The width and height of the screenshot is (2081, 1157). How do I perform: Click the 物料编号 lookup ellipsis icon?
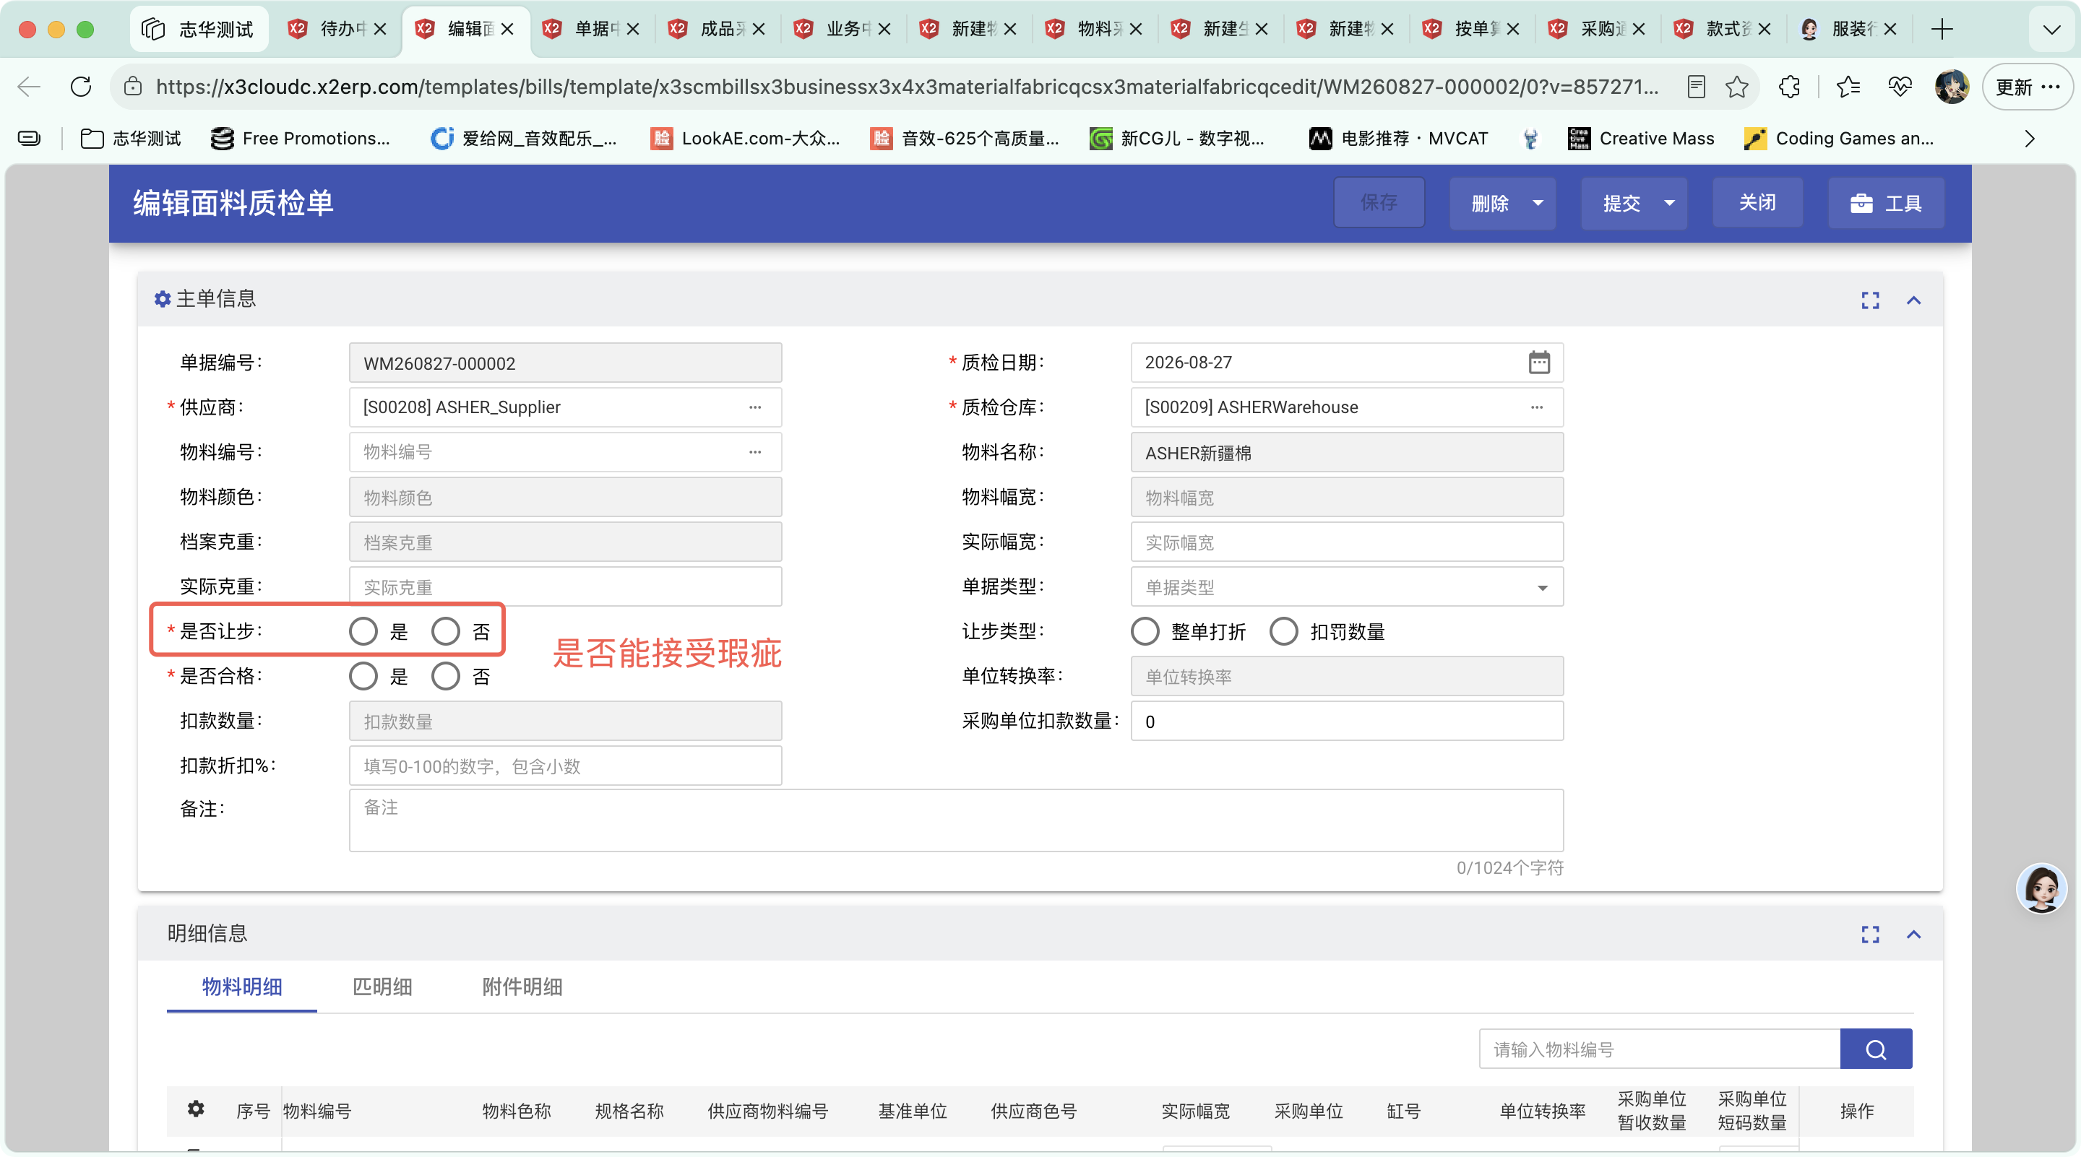tap(754, 452)
